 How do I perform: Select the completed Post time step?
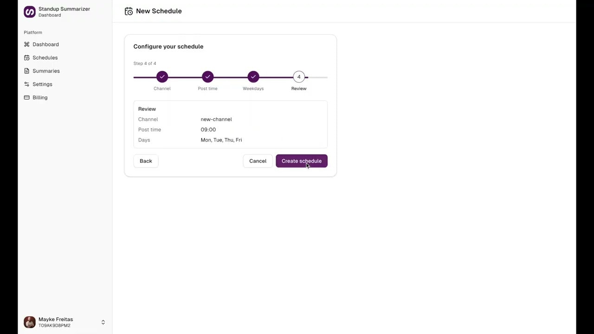[207, 77]
